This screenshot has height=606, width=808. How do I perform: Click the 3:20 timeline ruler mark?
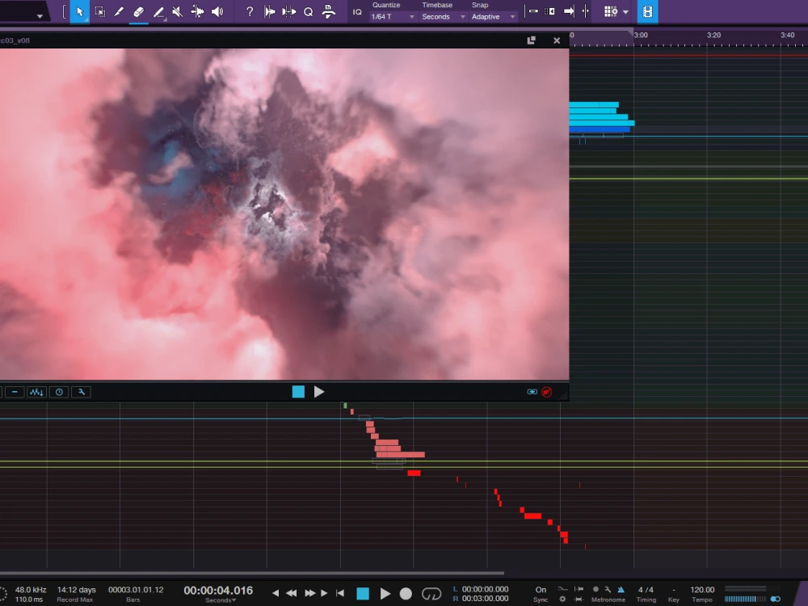(x=713, y=35)
